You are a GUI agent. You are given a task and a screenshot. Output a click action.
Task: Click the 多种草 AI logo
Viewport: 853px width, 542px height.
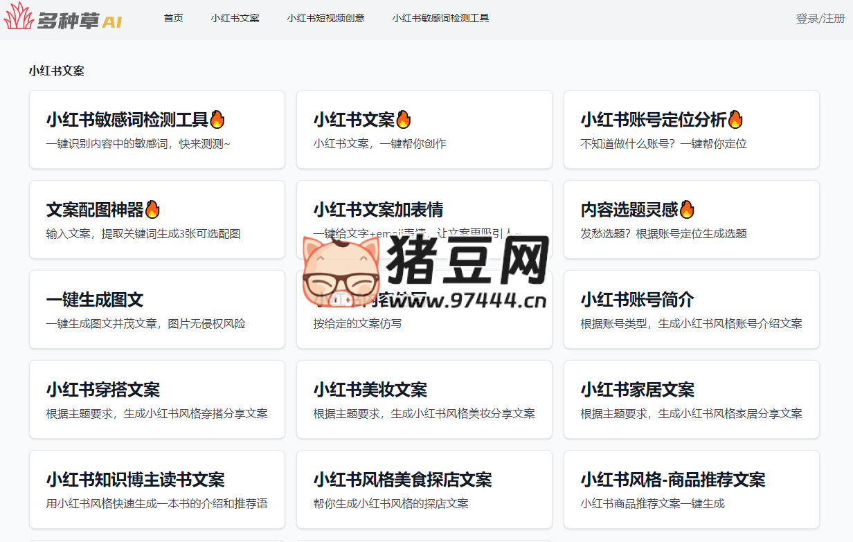(x=63, y=18)
